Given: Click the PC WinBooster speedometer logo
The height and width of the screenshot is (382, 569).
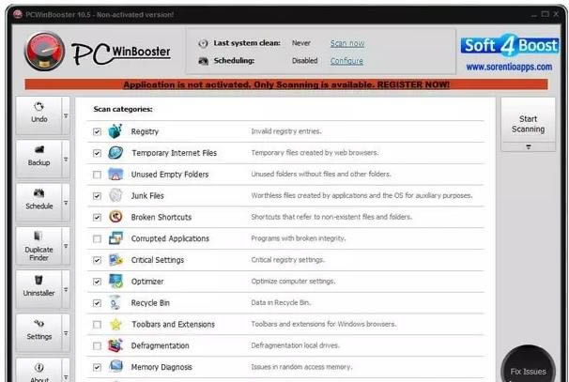Looking at the screenshot, I should (x=44, y=52).
